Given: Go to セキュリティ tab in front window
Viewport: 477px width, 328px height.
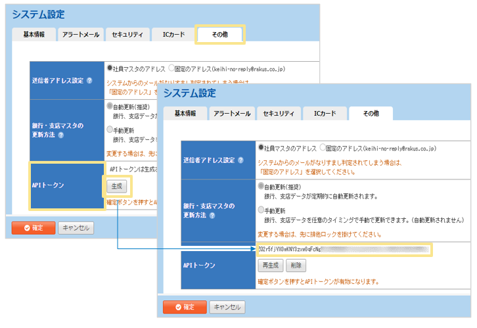Looking at the screenshot, I should coord(279,114).
